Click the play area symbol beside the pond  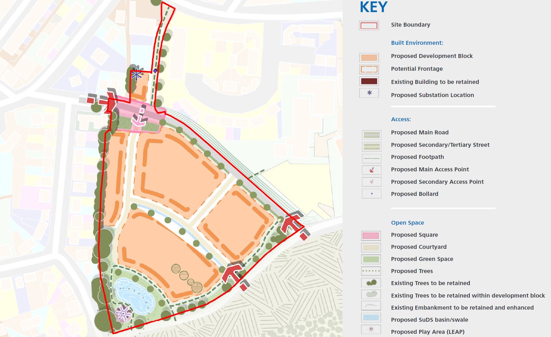click(x=123, y=313)
